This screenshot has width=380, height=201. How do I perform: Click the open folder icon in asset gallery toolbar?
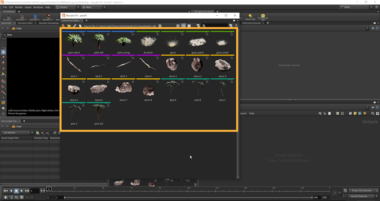[x=69, y=26]
